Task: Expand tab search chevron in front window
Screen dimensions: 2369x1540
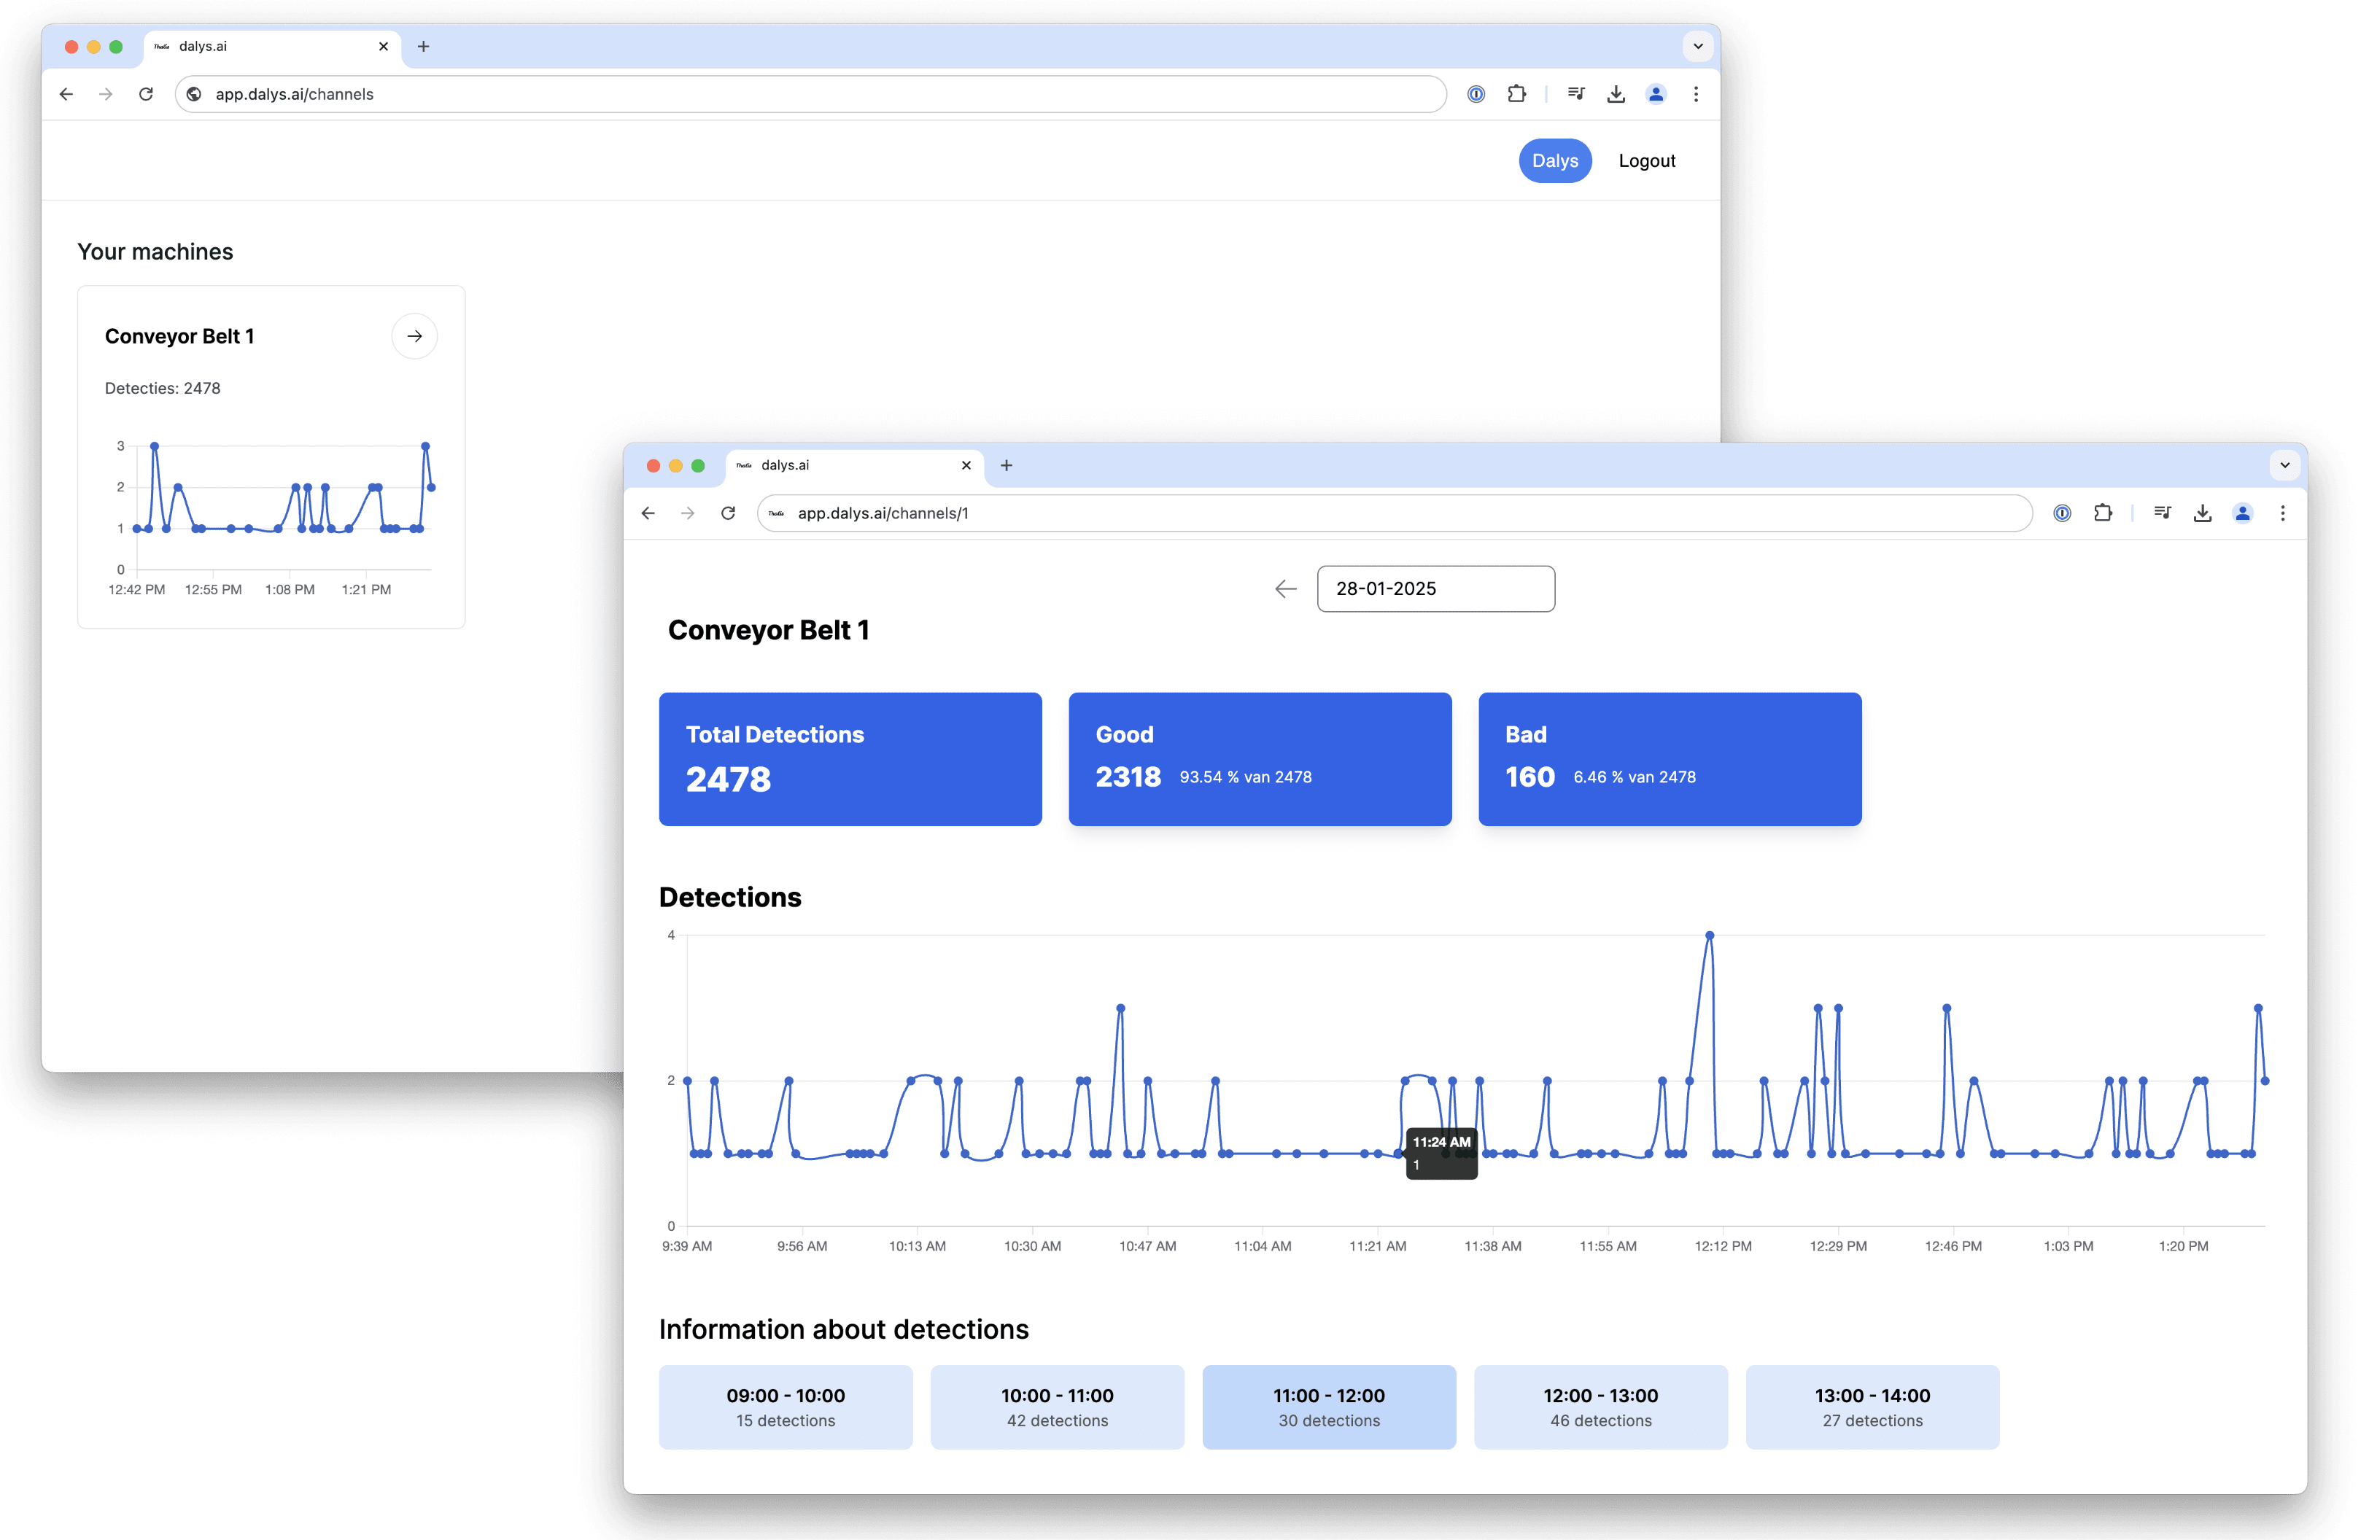Action: pyautogui.click(x=2284, y=464)
